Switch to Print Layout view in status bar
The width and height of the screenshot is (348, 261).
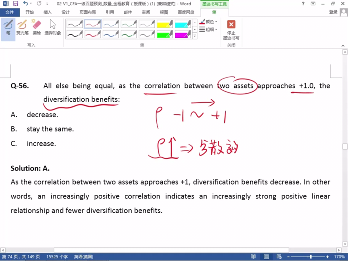point(266,257)
